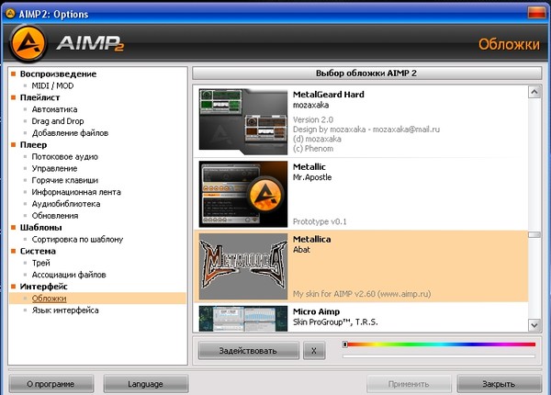Open Управление settings

click(x=54, y=168)
